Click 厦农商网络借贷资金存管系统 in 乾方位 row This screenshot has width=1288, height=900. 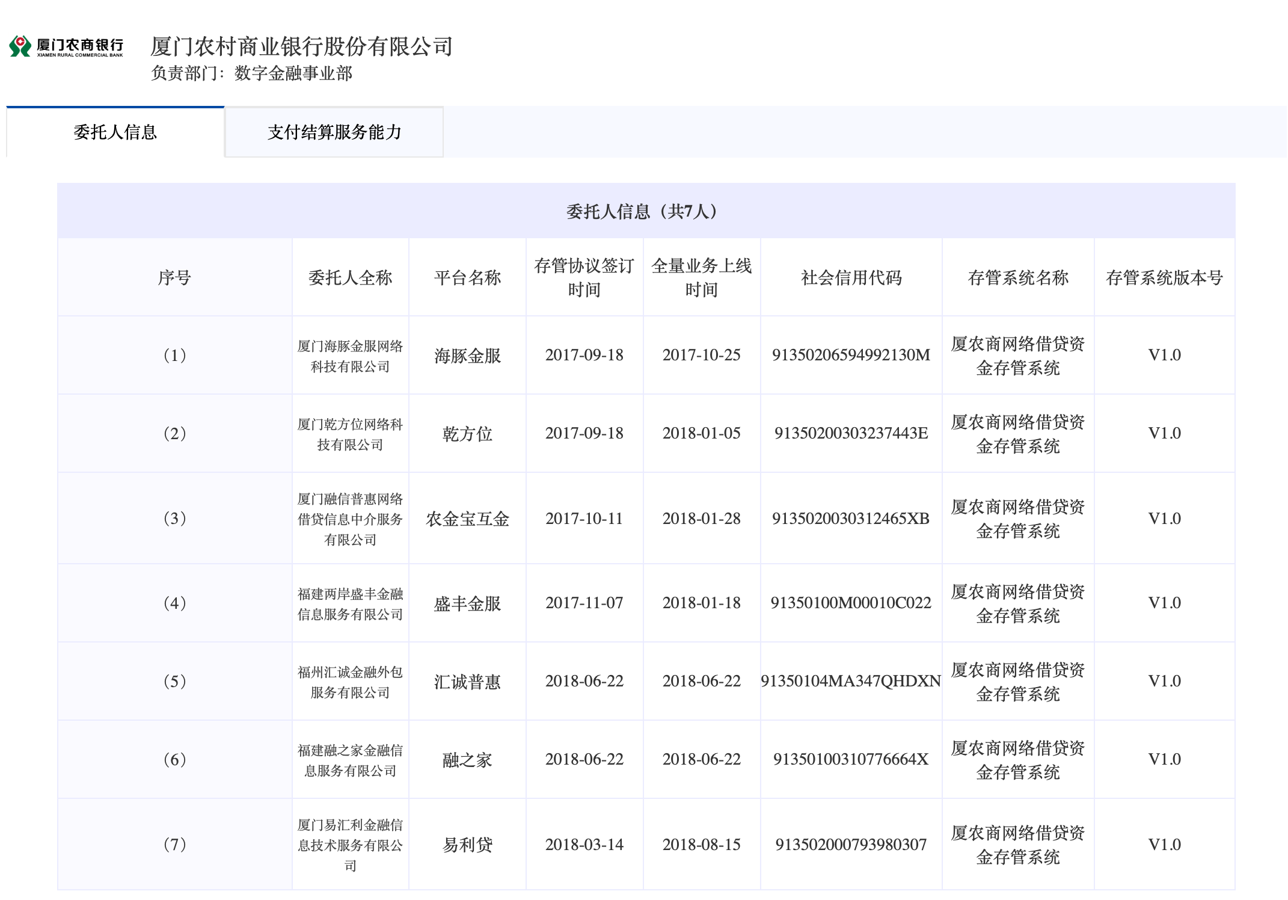tap(1019, 434)
